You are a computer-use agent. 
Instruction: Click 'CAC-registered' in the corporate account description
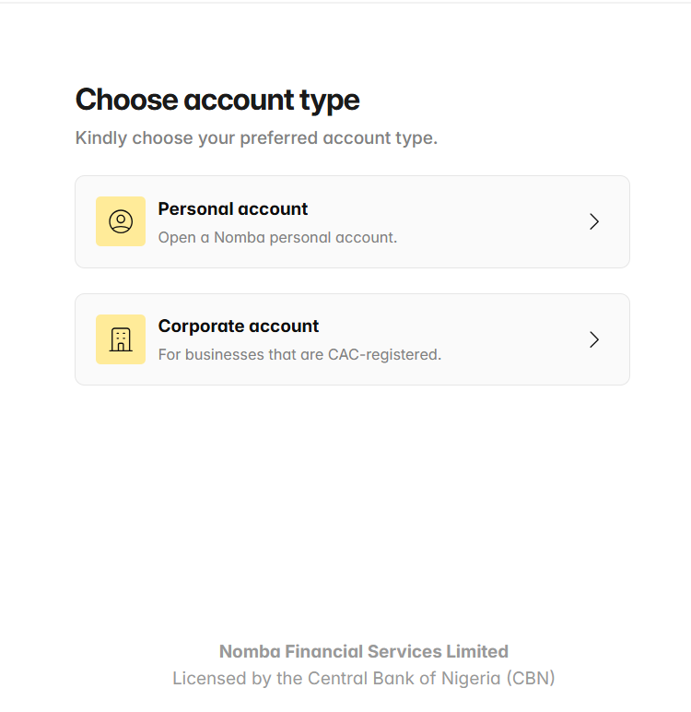pos(382,355)
